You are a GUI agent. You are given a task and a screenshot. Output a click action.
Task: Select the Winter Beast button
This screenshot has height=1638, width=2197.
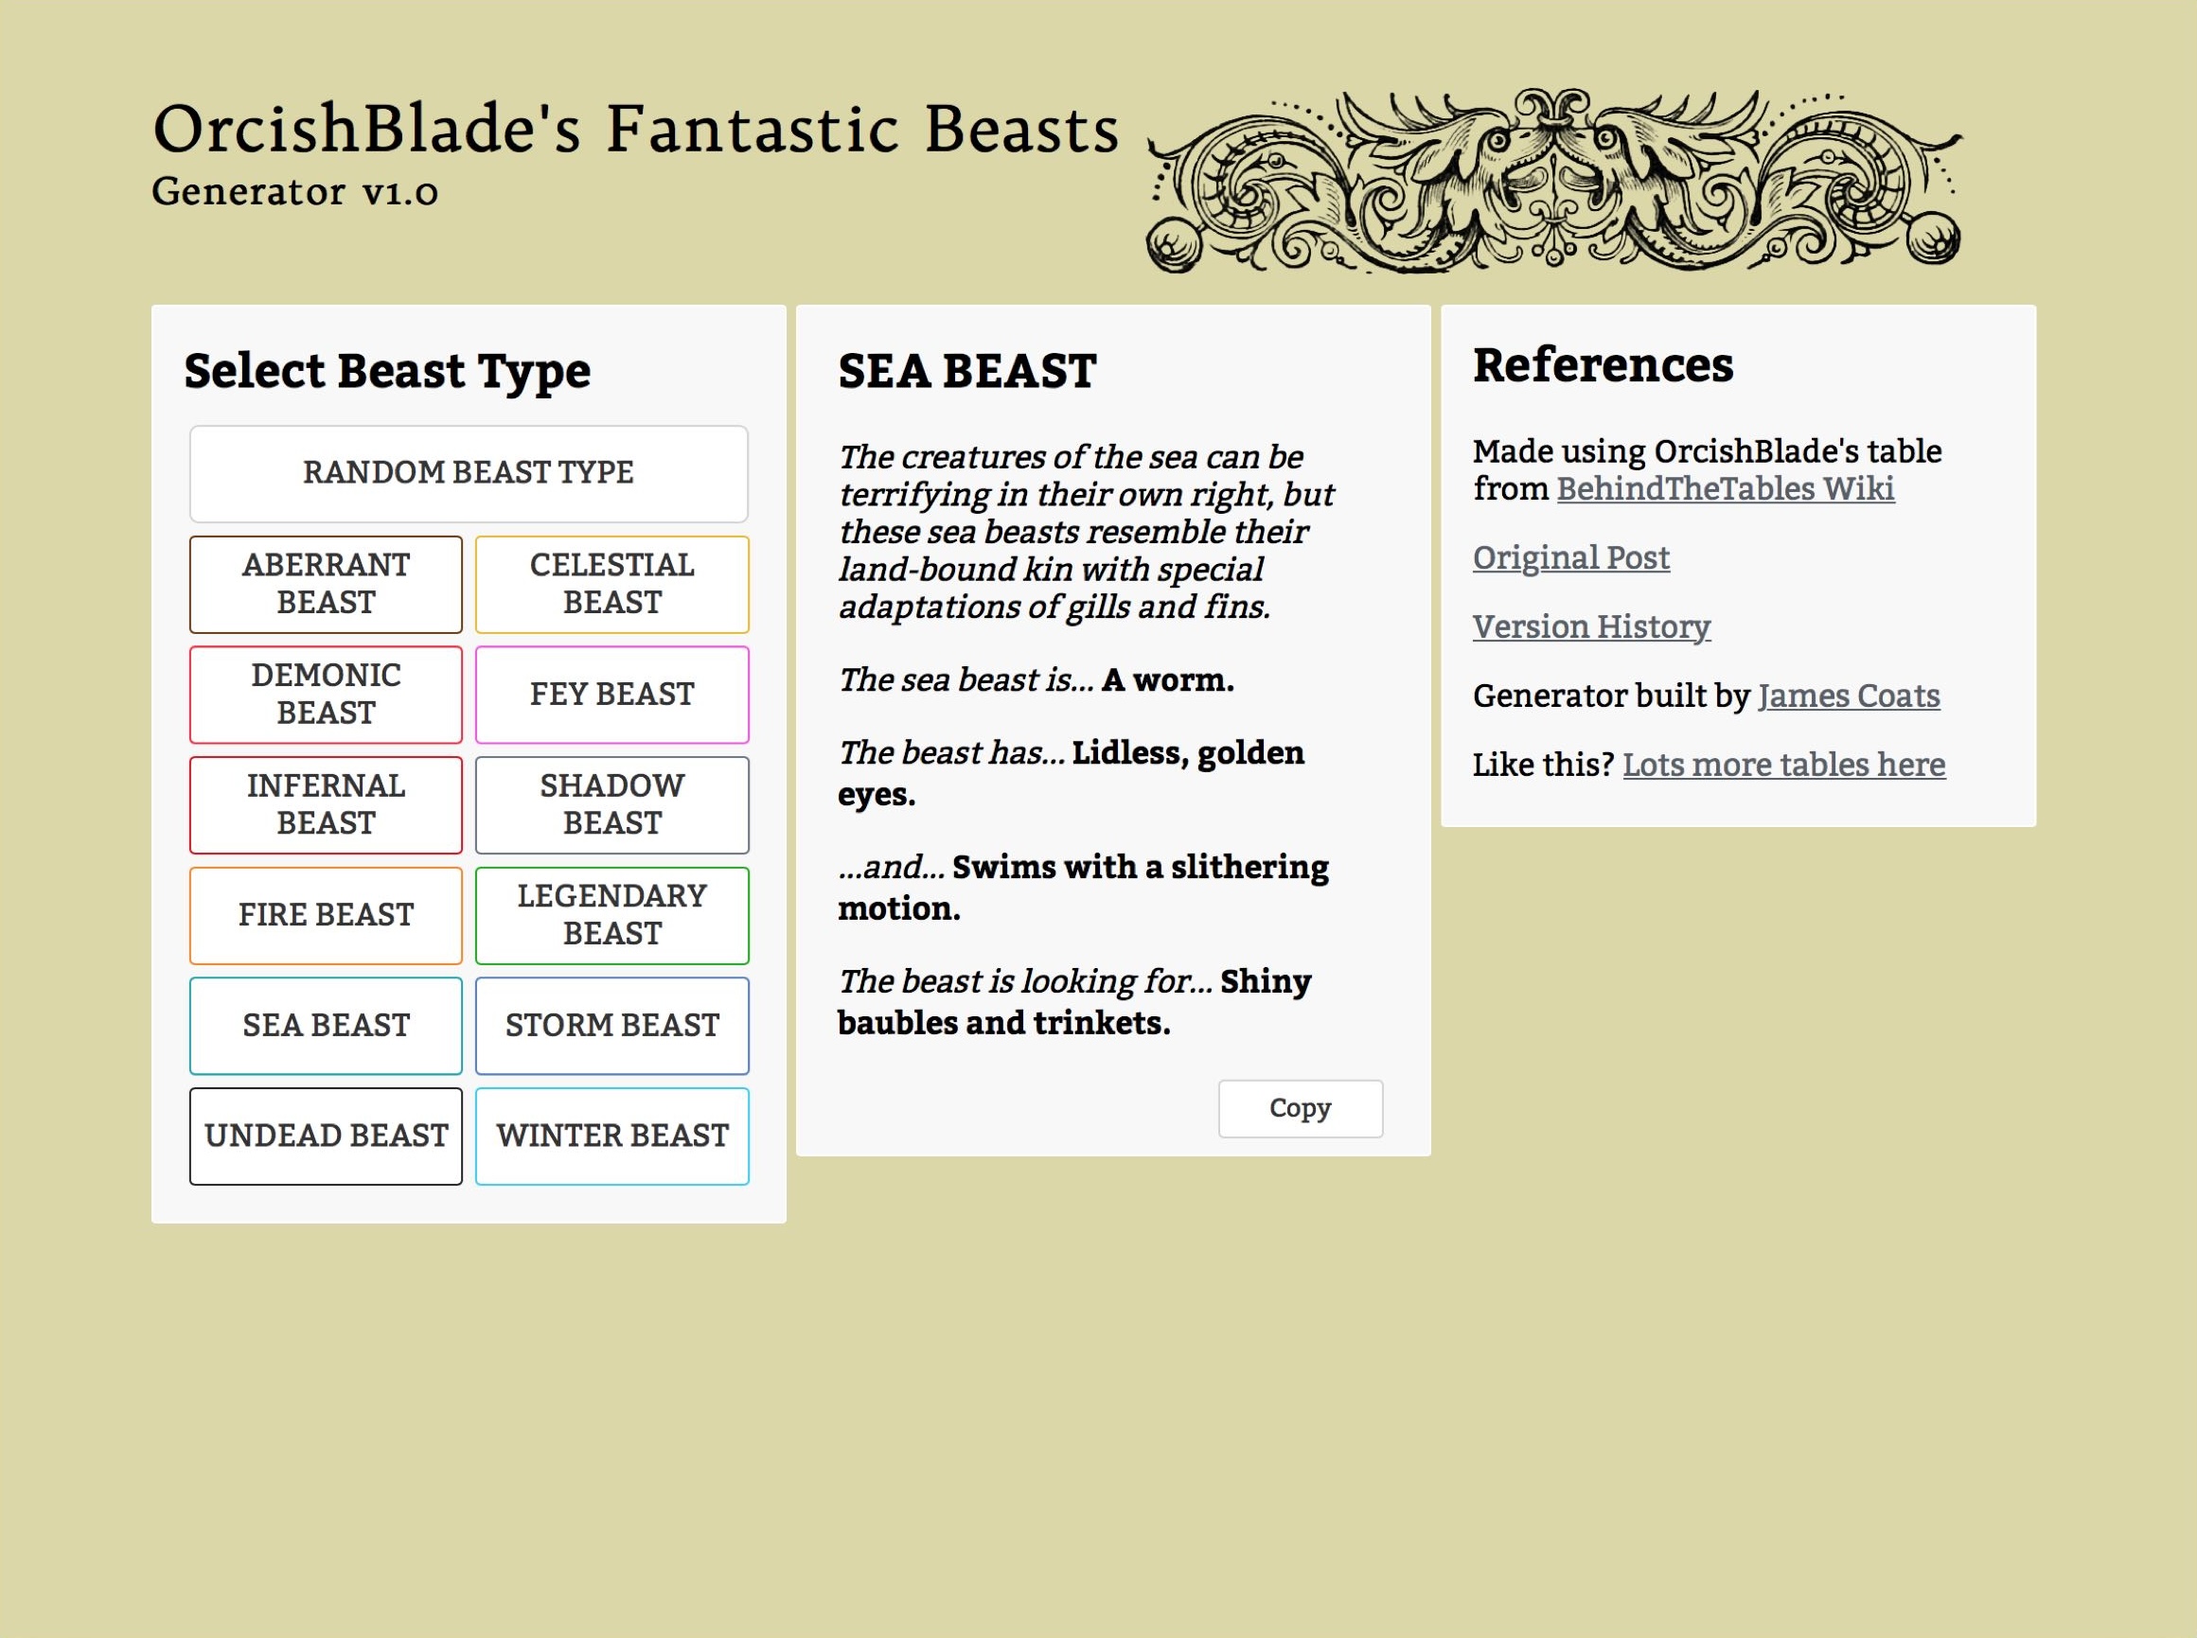(x=612, y=1136)
